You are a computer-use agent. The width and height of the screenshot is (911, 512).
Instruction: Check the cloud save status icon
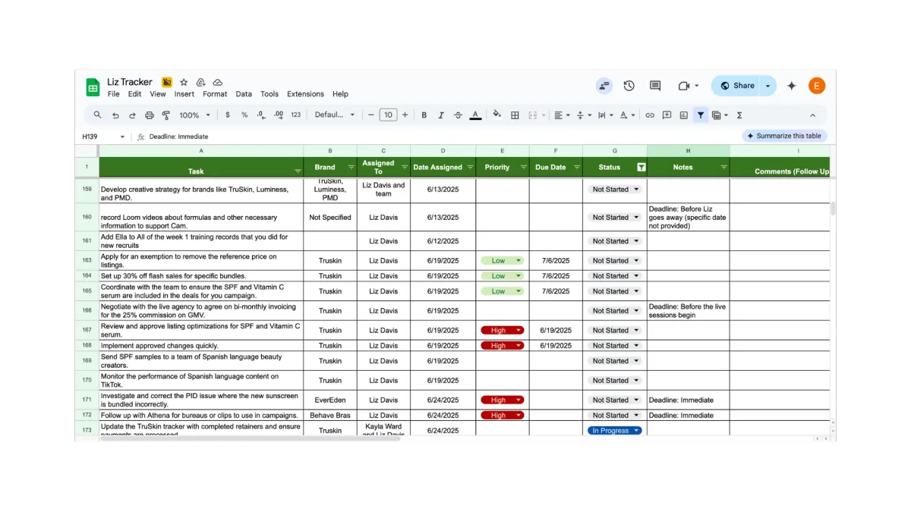(x=218, y=82)
